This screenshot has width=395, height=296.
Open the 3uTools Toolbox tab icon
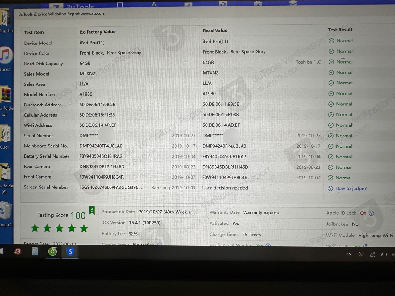click(258, 3)
